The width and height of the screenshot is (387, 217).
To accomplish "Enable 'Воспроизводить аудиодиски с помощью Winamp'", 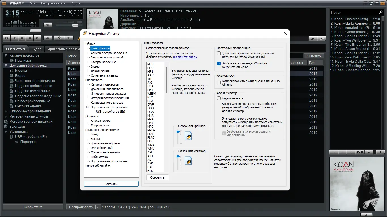I will [219, 83].
